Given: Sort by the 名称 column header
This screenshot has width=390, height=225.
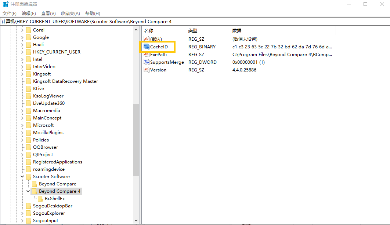Looking at the screenshot, I should [x=164, y=30].
